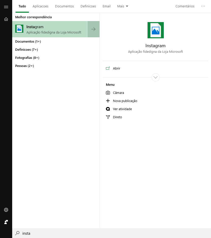
Task: Click the search box containing 'insta'
Action: click(x=111, y=233)
